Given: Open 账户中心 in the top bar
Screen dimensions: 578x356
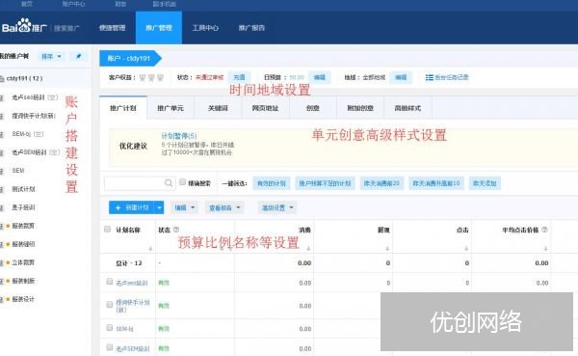Looking at the screenshot, I should 73,4.
